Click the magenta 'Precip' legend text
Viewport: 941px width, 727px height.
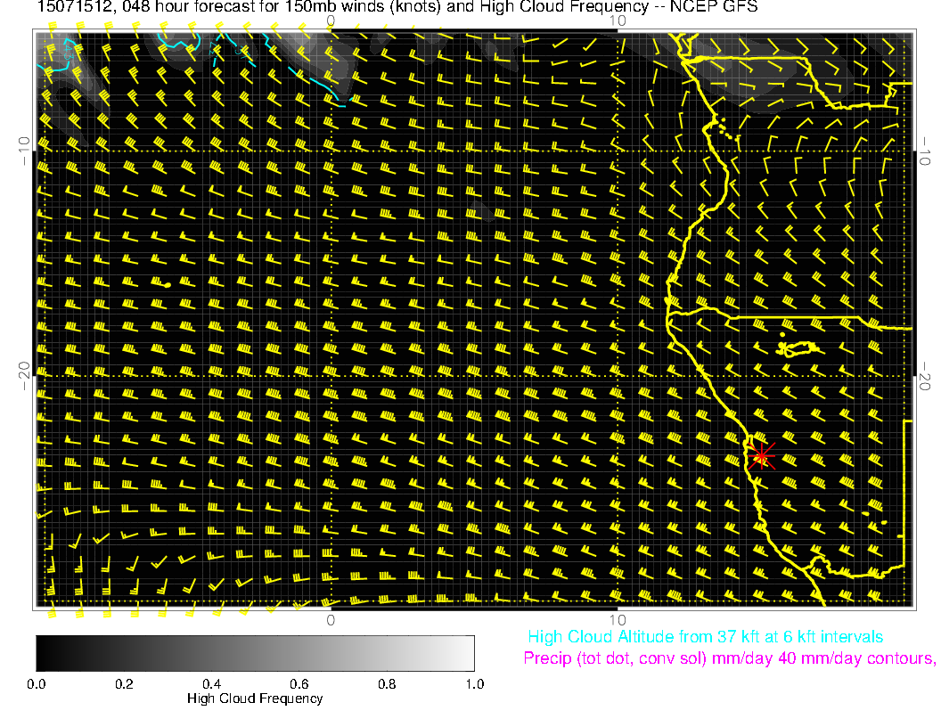729,659
